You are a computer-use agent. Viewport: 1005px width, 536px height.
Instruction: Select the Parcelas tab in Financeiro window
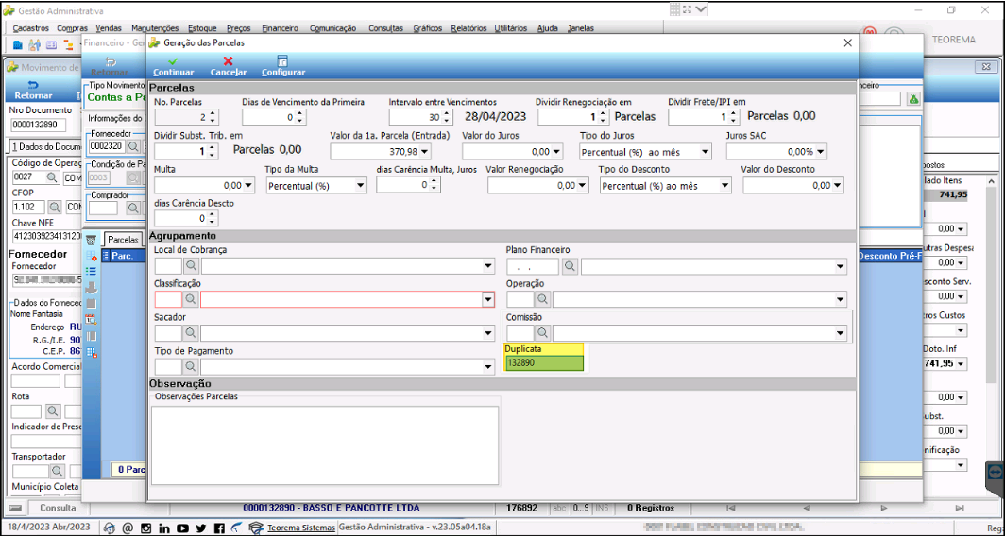[123, 240]
